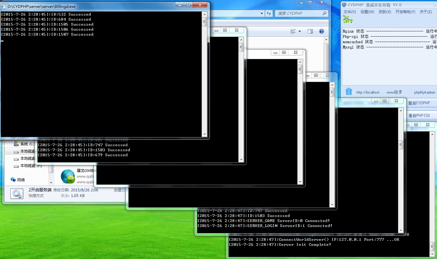
Task: Open Explorer help with the blue question mark
Action: 321,31
